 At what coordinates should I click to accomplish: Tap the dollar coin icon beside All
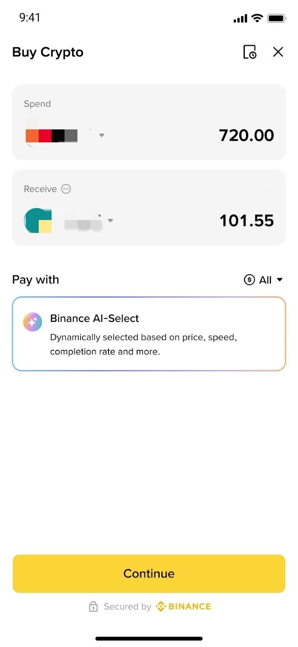point(249,280)
